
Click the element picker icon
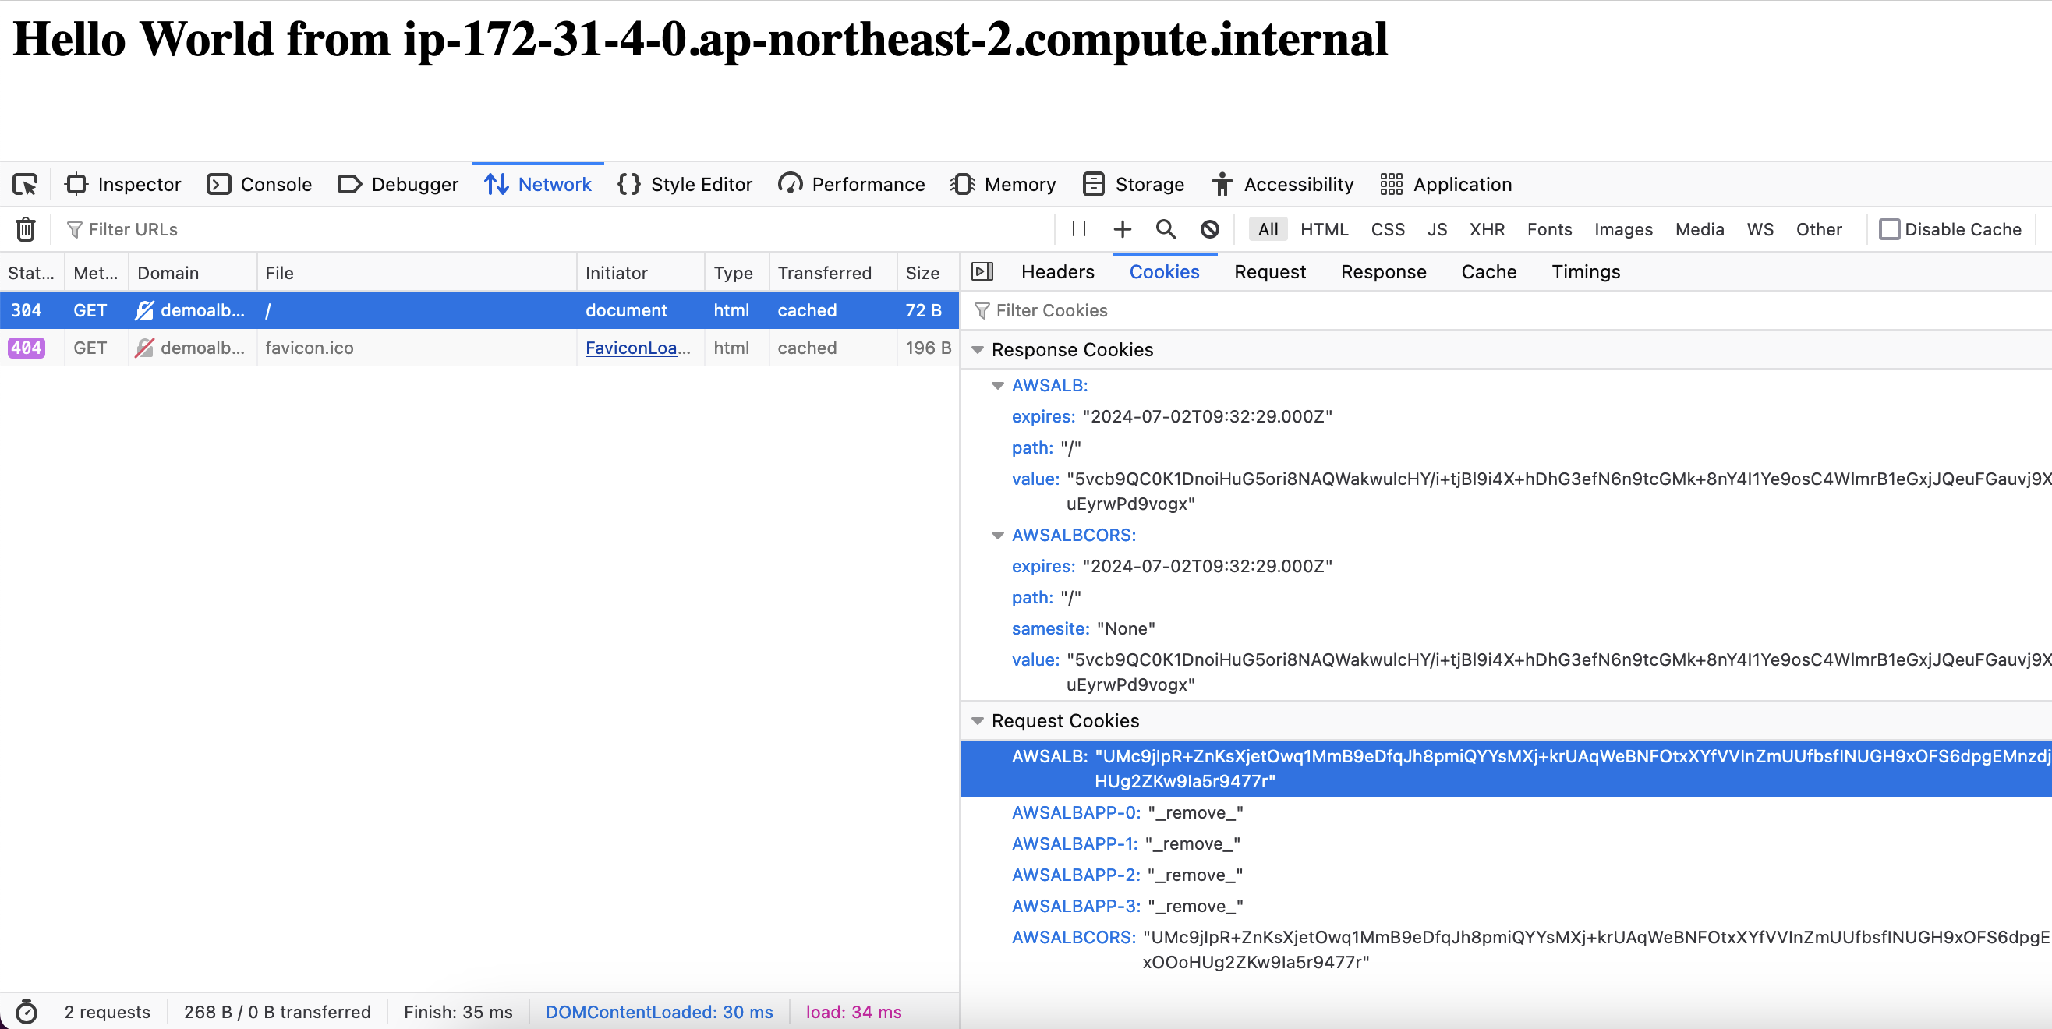click(25, 185)
